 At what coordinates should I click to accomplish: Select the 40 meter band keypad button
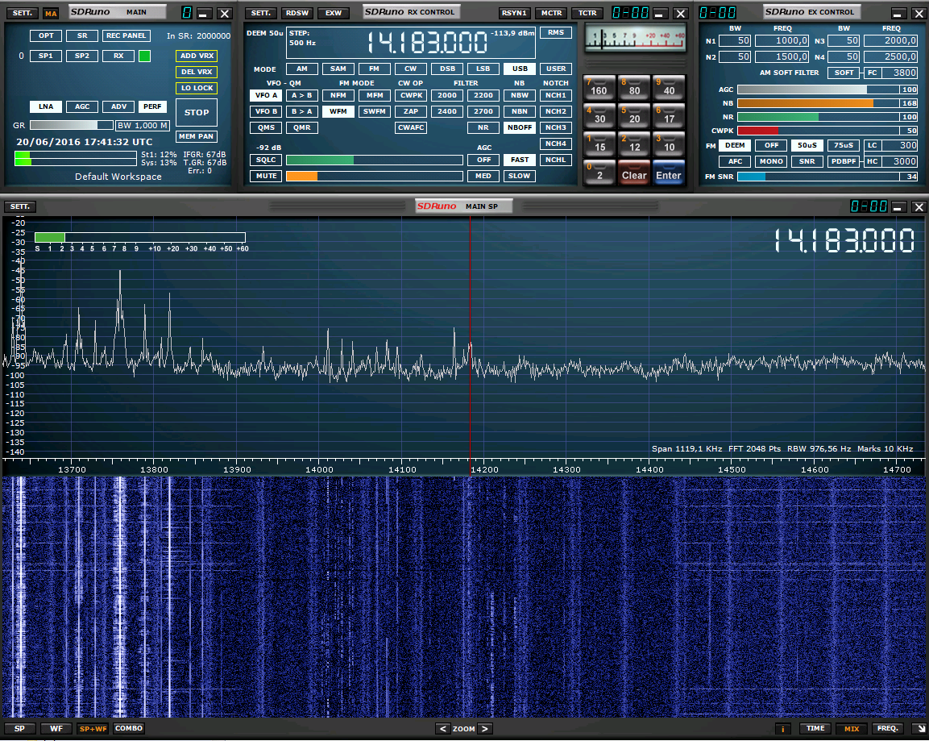(x=669, y=88)
